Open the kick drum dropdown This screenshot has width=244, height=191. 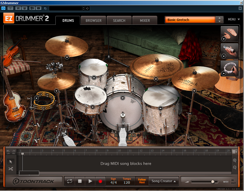point(123,98)
